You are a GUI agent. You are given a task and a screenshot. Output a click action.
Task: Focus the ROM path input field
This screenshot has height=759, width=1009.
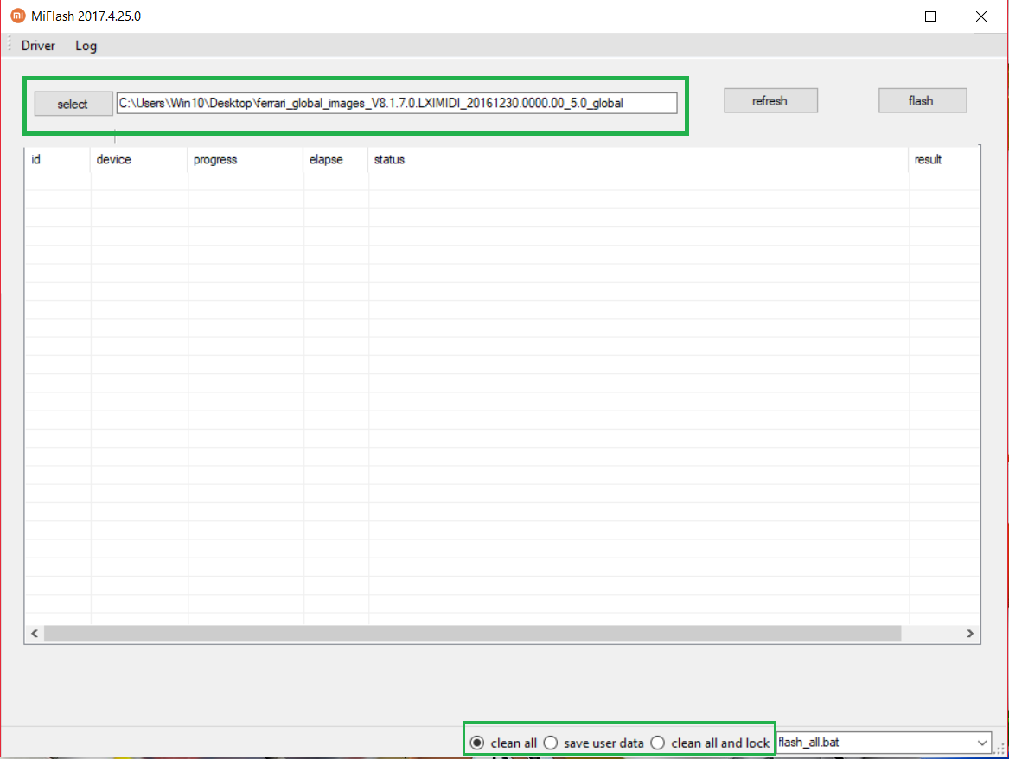pyautogui.click(x=396, y=103)
